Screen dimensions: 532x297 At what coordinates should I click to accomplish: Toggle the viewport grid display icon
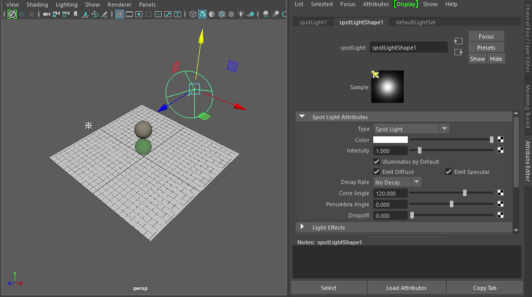click(120, 14)
